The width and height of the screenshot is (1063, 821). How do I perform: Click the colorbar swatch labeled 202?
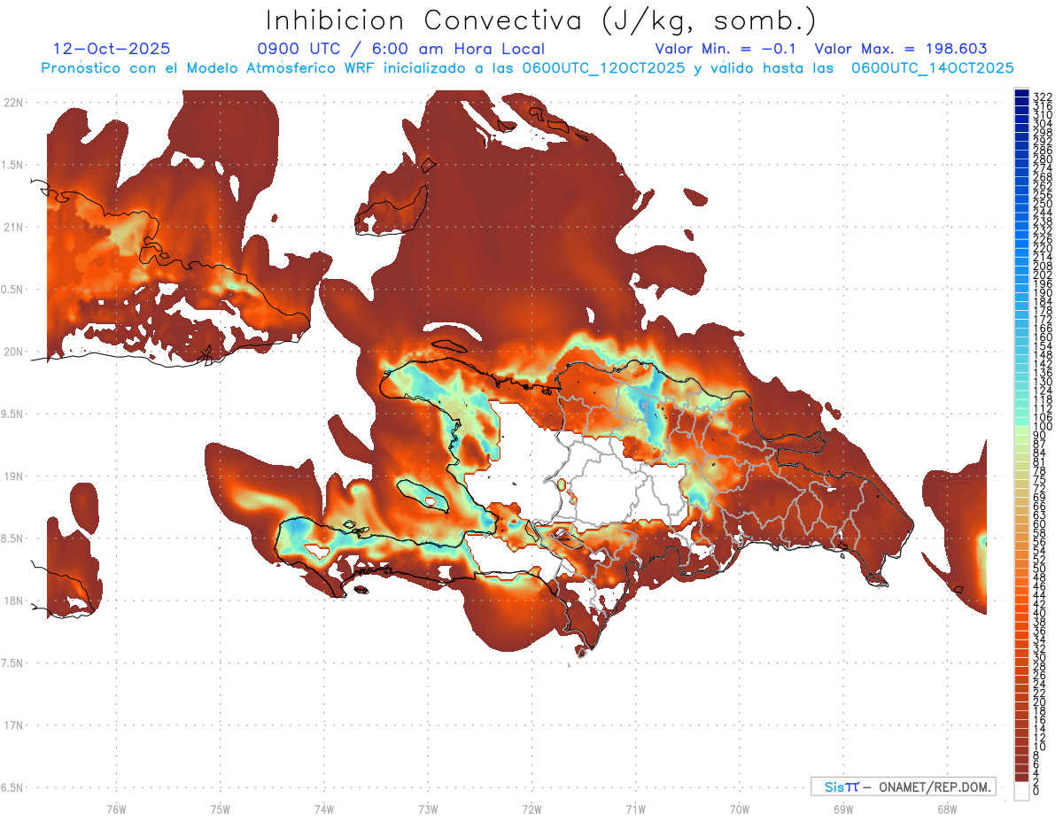1021,275
